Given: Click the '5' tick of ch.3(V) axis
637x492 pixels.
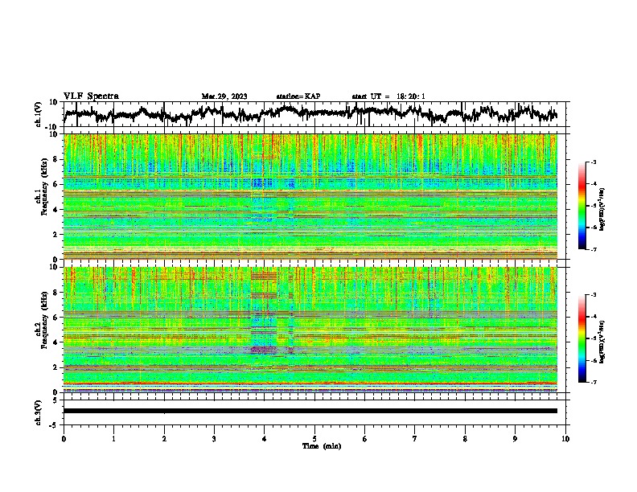Looking at the screenshot, I should [55, 400].
